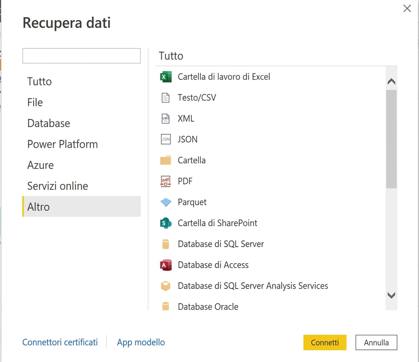Select the highlighted Altro category
This screenshot has width=419, height=362.
81,206
